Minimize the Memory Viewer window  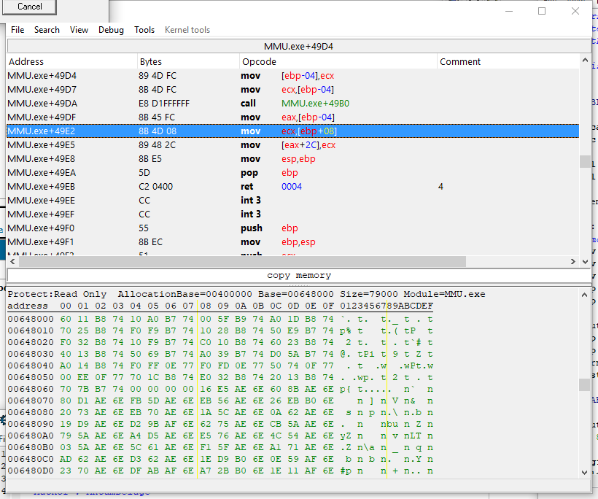tap(508, 11)
